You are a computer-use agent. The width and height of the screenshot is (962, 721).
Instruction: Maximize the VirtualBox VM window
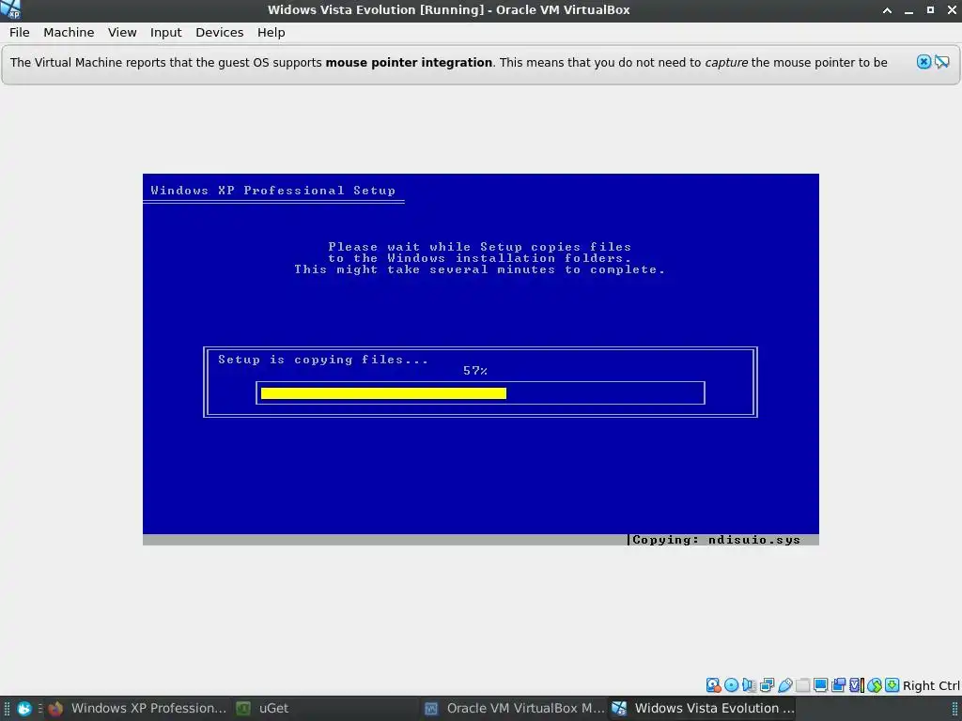click(930, 9)
